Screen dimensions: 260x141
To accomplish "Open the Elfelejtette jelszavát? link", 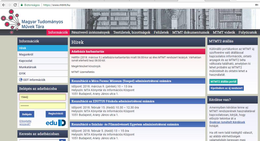I will tap(25, 122).
